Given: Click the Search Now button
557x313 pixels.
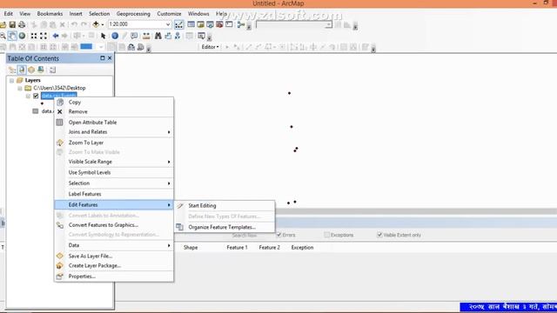Looking at the screenshot, I should pos(245,236).
